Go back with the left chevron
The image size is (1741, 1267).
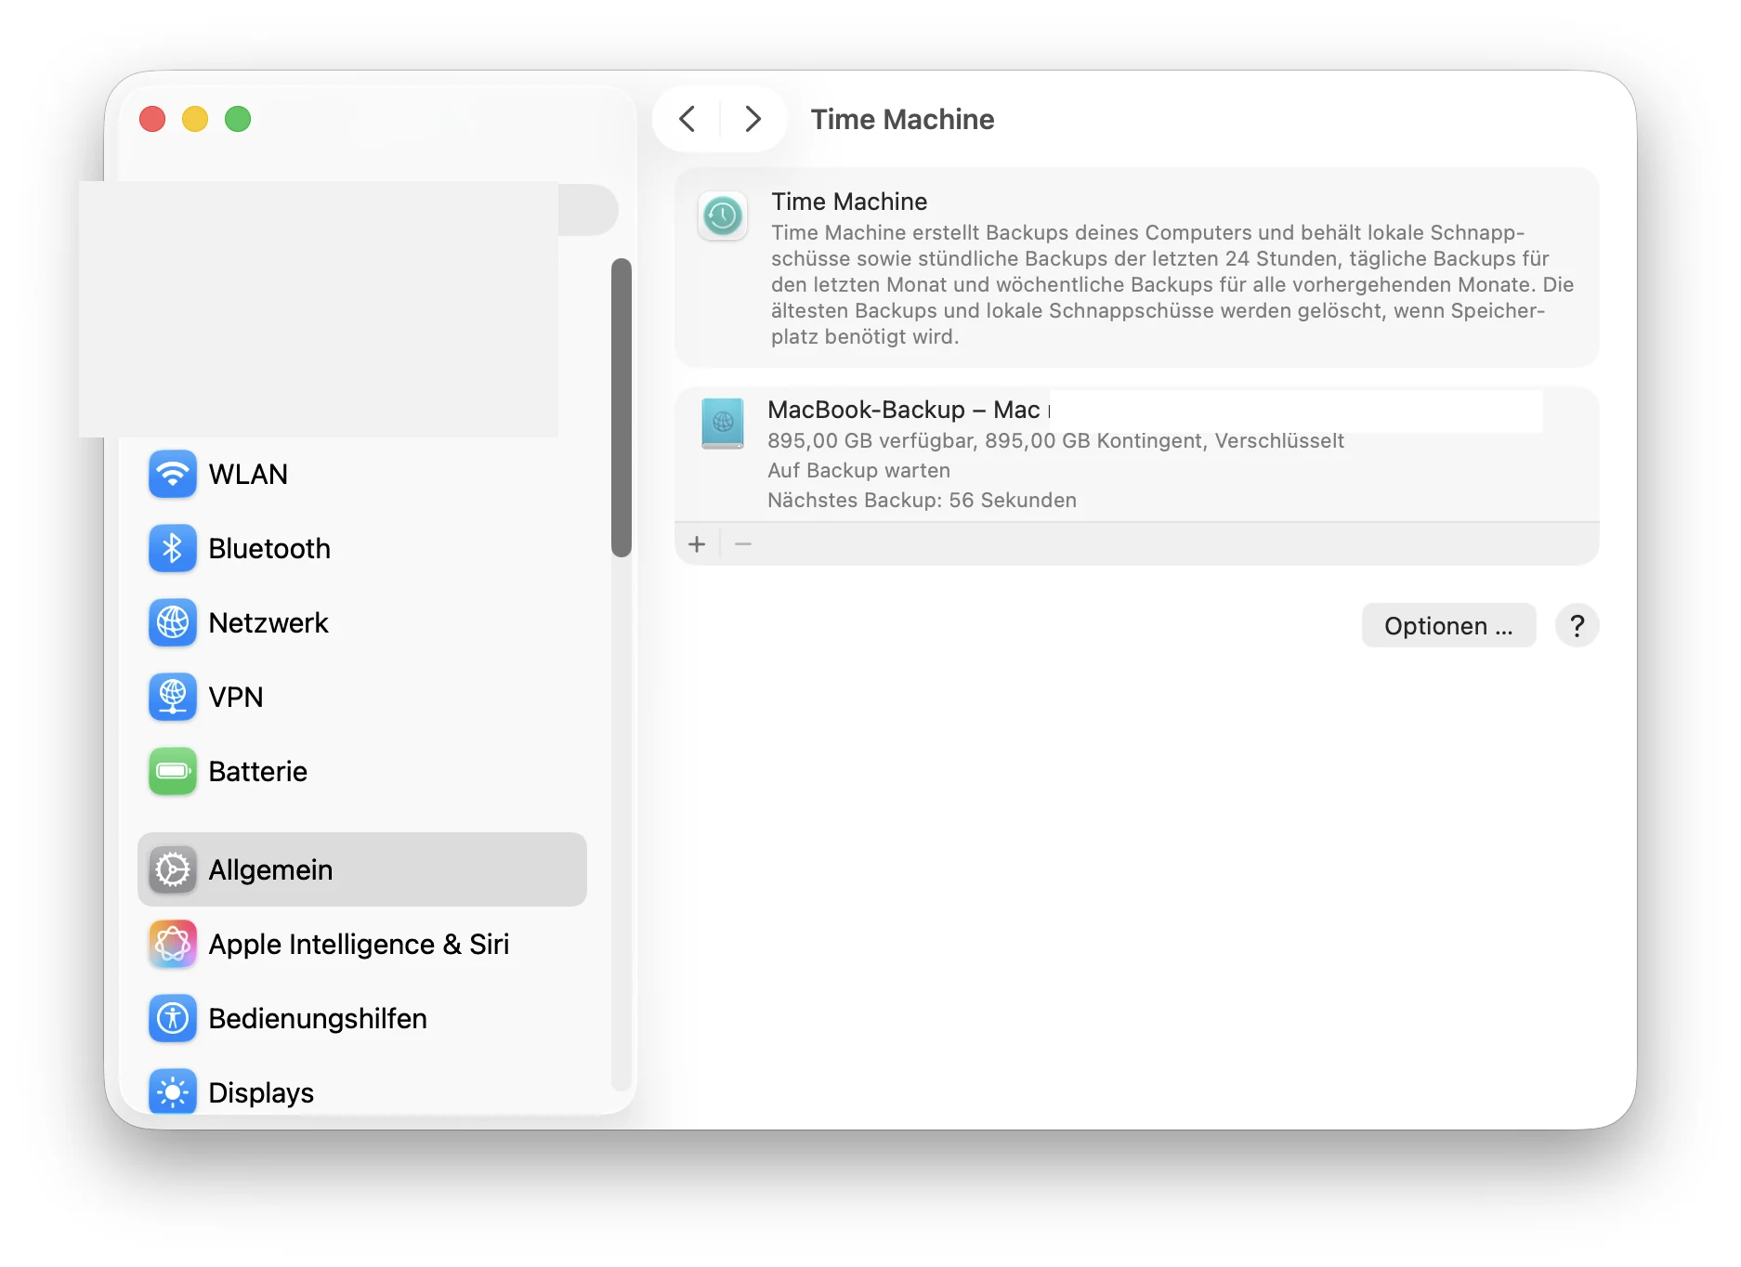coord(687,119)
